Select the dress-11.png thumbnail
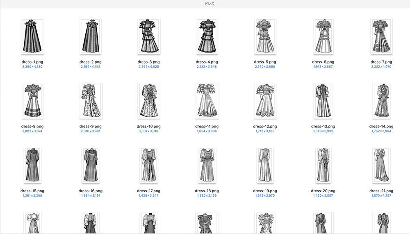 click(x=207, y=101)
